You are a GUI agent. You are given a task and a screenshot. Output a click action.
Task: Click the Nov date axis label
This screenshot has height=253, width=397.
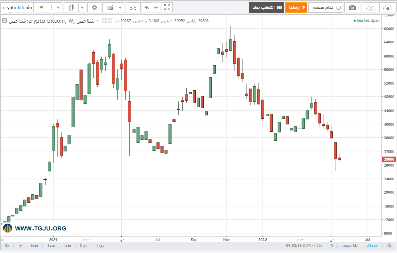coord(226,239)
